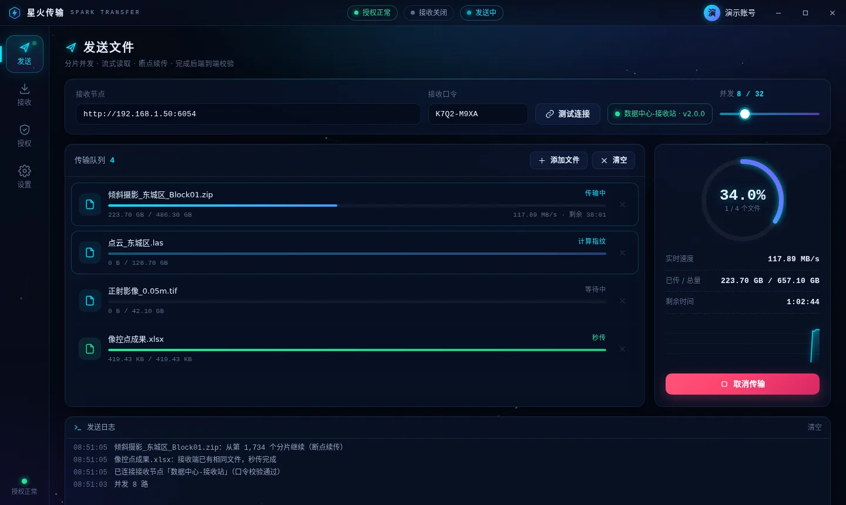This screenshot has width=846, height=505.
Task: Remove 正射影像_0.05m.tif from the queue
Action: (622, 301)
